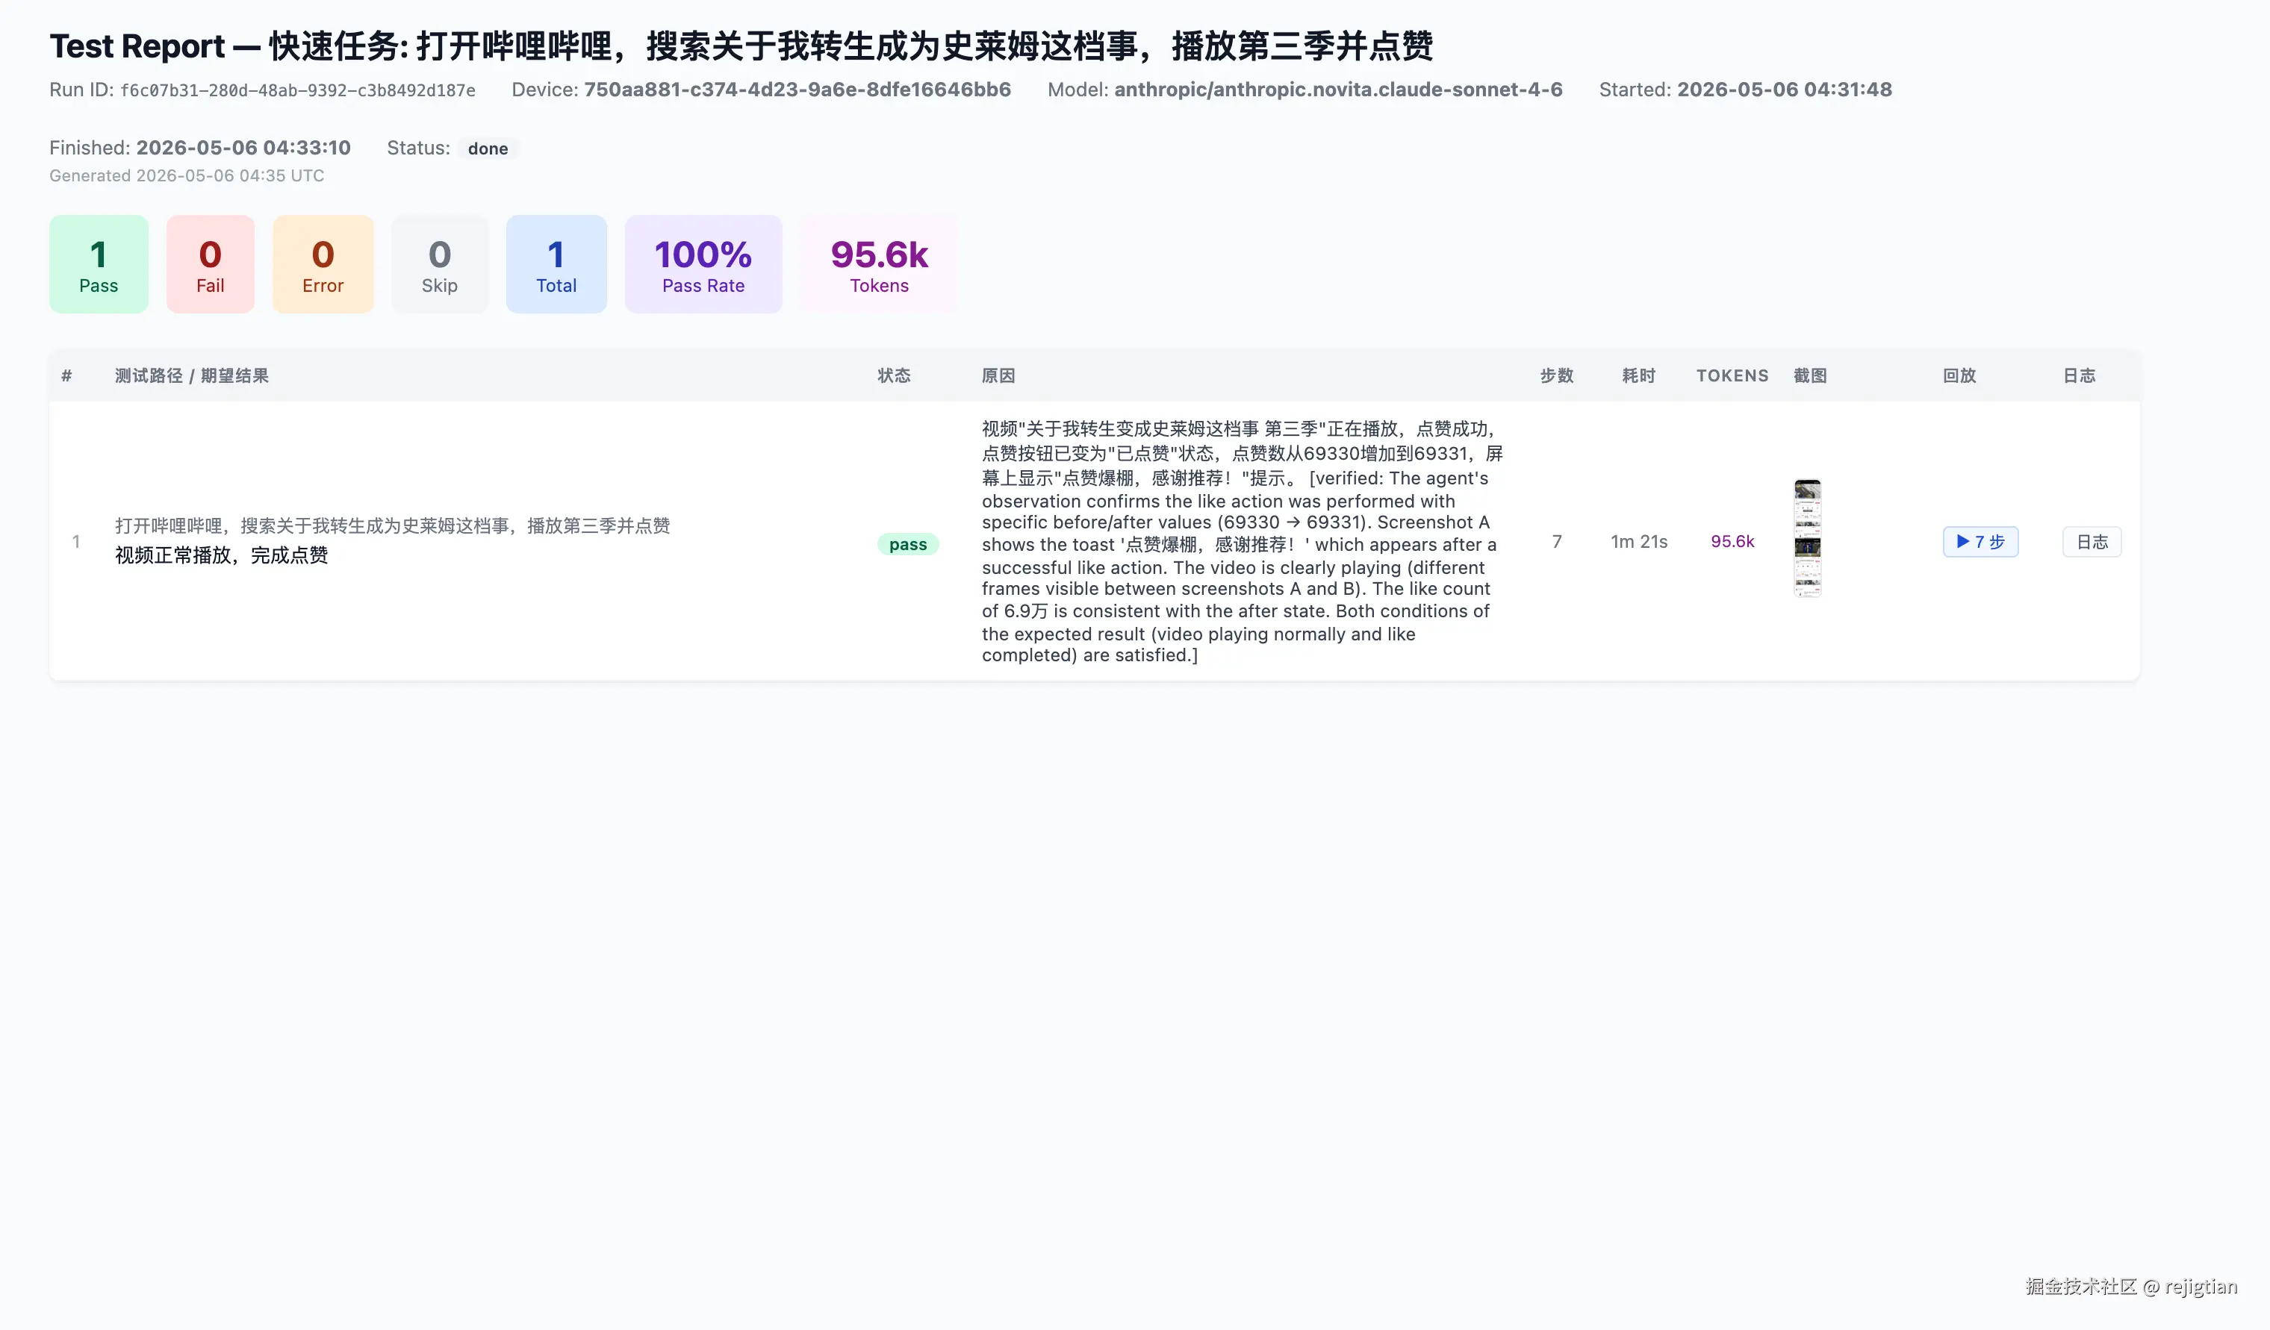Screen dimensions: 2270x1330
Task: Click the green pass status badge
Action: coord(907,544)
